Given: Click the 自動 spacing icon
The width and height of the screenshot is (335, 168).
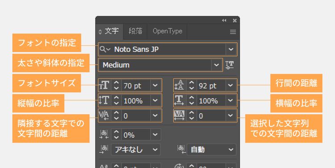Looking at the screenshot, I should 181,149.
